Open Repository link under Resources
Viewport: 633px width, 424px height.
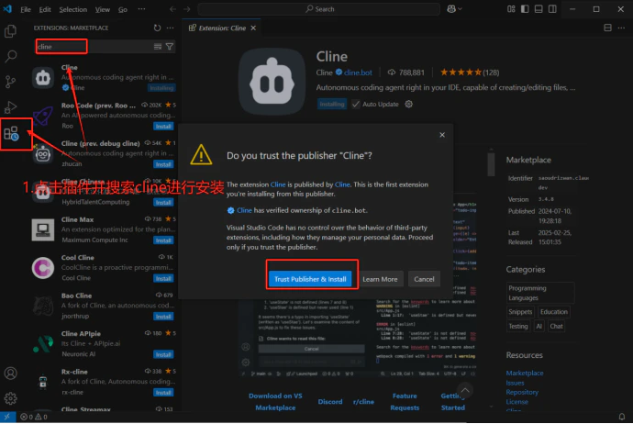click(522, 392)
